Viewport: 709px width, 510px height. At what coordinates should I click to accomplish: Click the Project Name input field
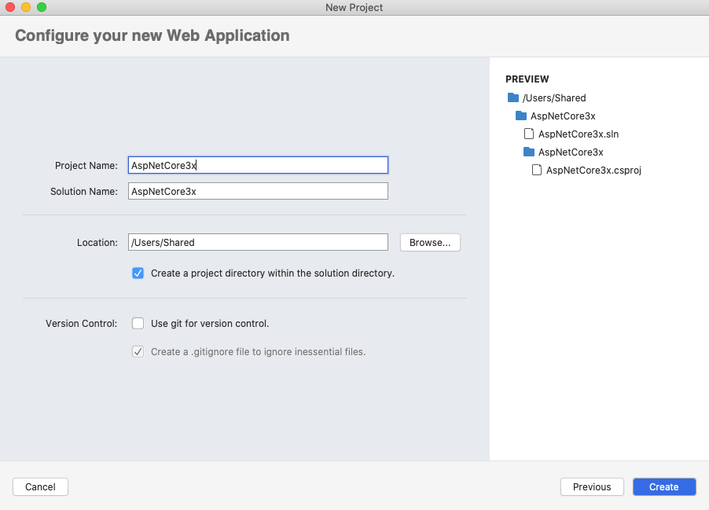[258, 165]
